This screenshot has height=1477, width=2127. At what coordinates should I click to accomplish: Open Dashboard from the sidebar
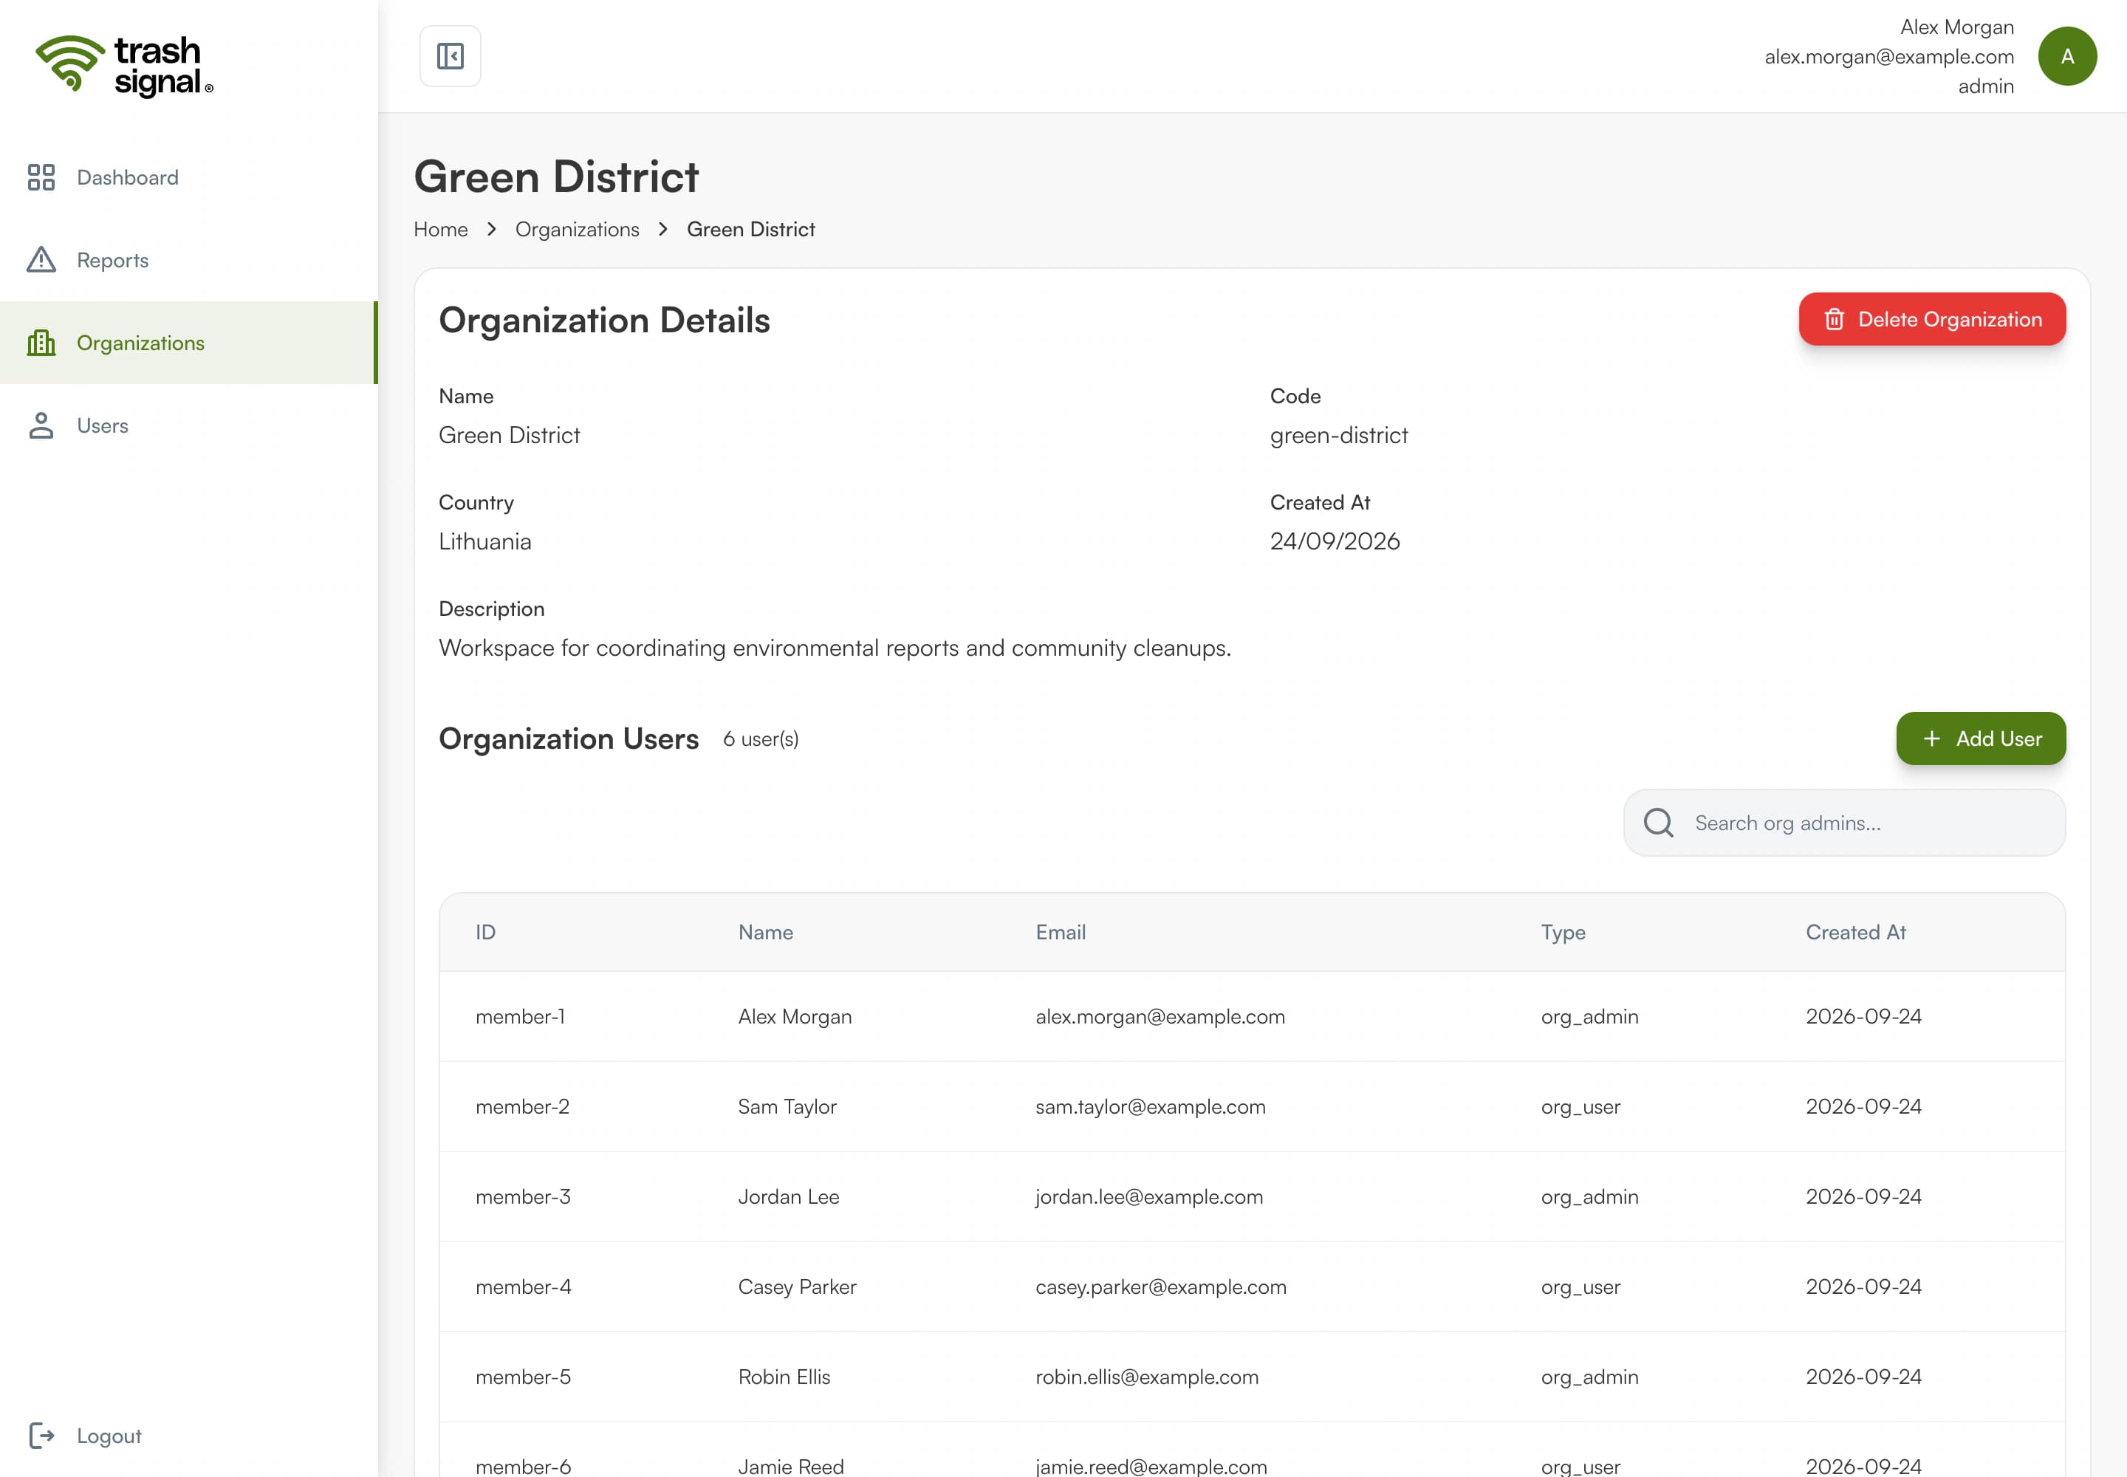(189, 177)
